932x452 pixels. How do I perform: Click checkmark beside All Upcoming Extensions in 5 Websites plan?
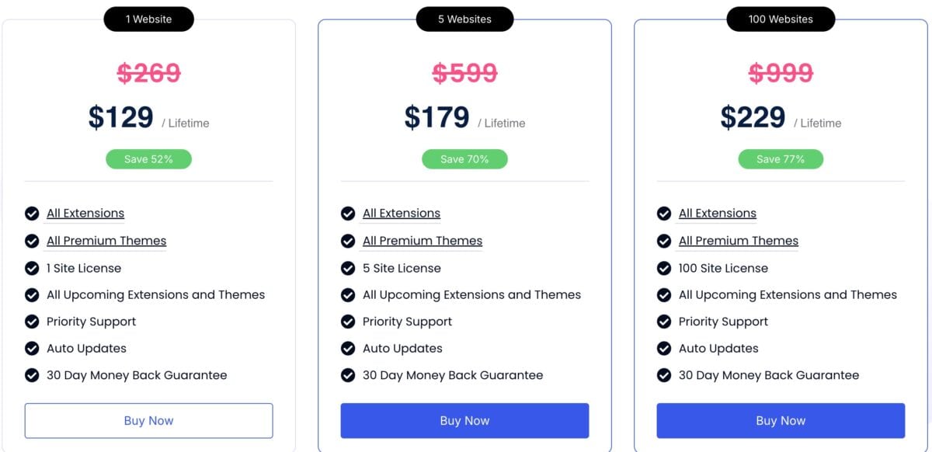[348, 295]
